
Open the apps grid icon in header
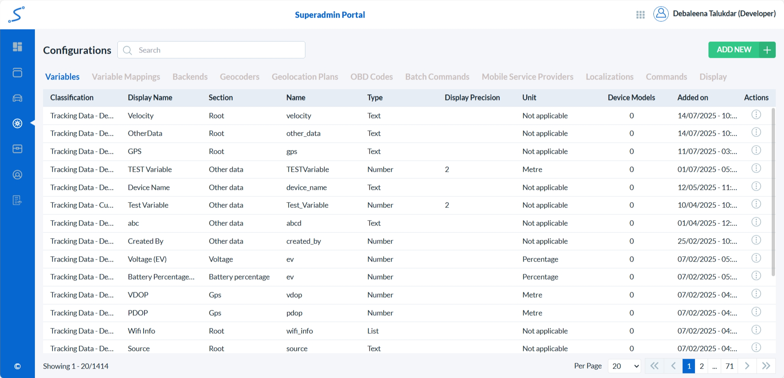pyautogui.click(x=640, y=15)
